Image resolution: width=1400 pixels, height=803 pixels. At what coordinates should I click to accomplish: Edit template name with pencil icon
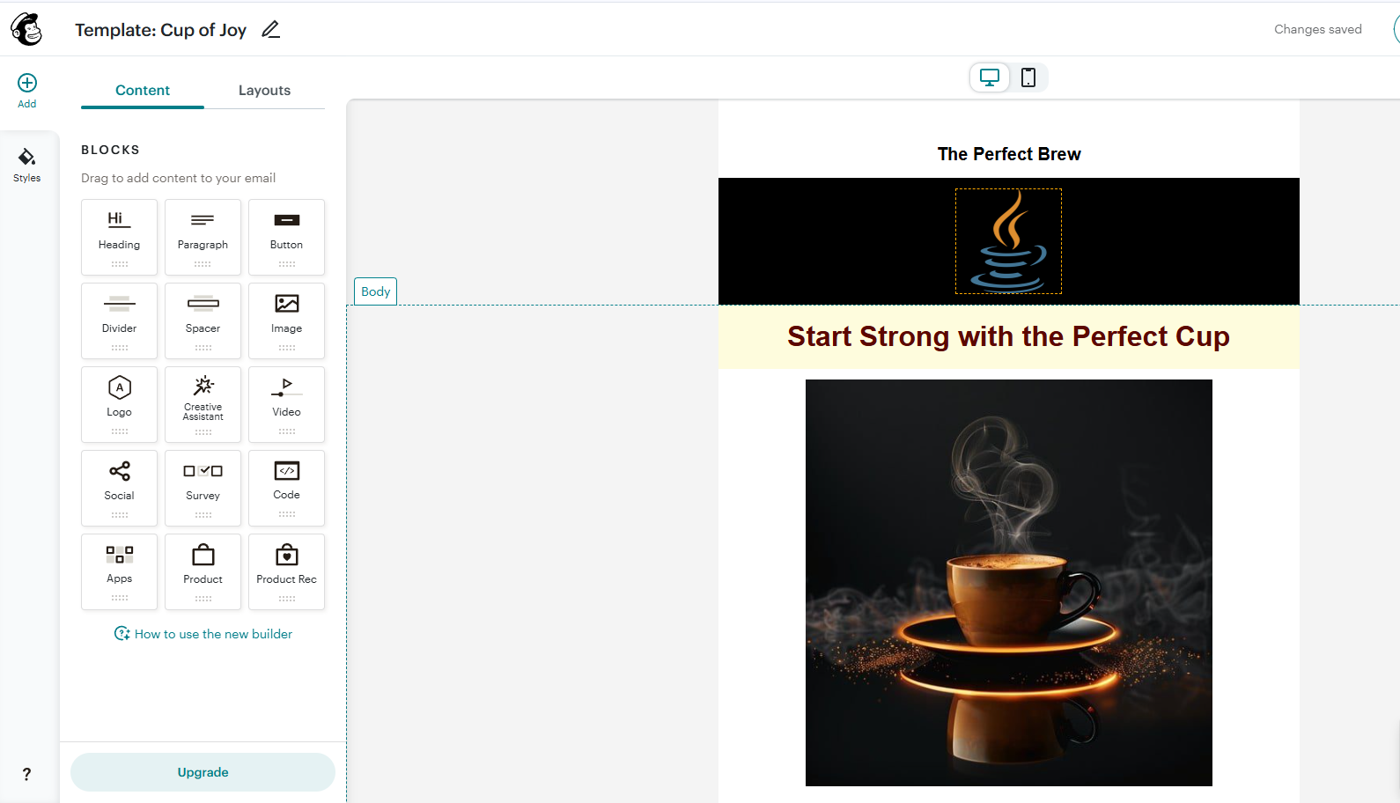click(x=271, y=30)
